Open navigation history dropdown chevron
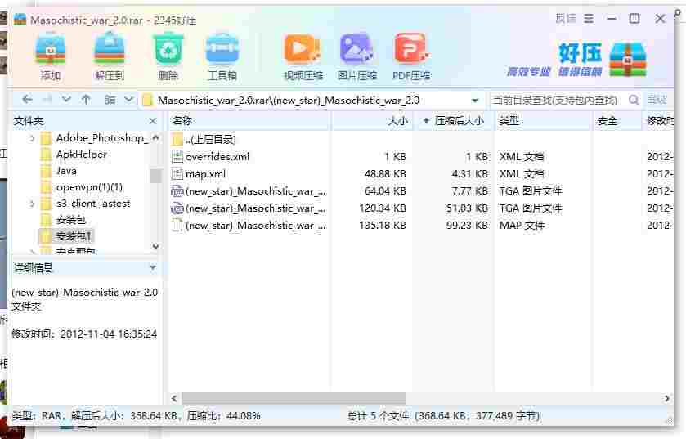The height and width of the screenshot is (439, 686). (66, 100)
